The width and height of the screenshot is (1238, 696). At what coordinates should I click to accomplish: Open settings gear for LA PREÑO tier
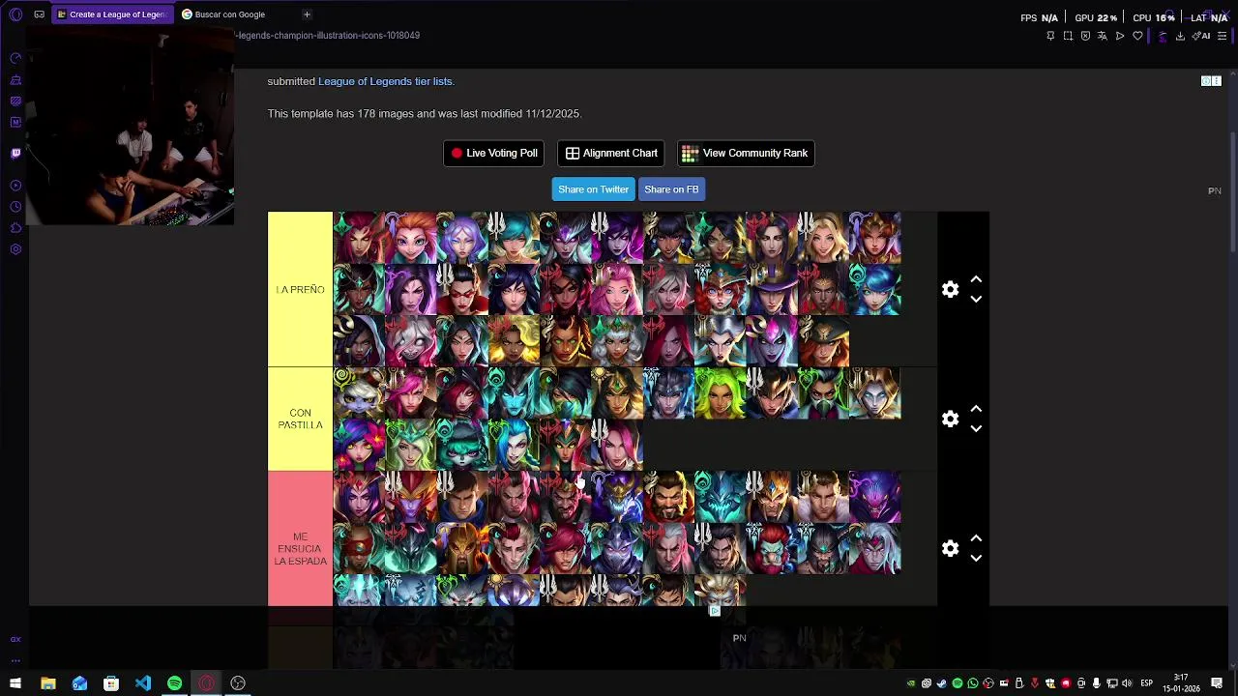950,289
